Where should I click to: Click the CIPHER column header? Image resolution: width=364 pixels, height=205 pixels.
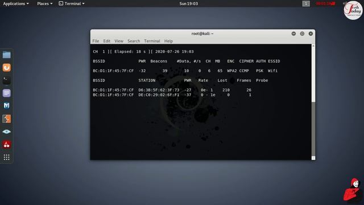pyautogui.click(x=246, y=61)
